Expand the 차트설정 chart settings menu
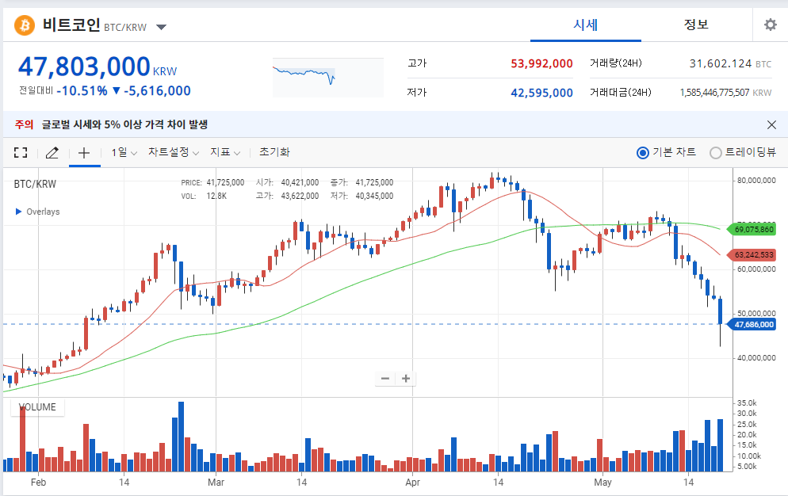The image size is (788, 496). pyautogui.click(x=174, y=152)
